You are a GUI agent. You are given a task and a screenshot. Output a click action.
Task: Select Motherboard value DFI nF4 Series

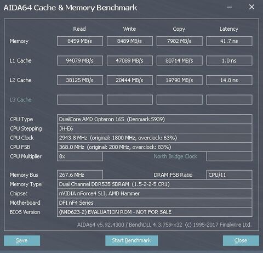coord(155,203)
